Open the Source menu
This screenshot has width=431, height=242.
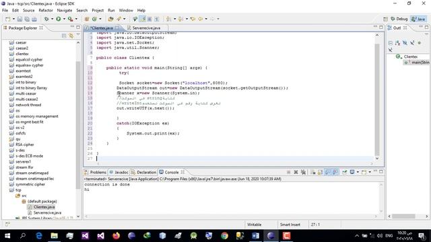click(28, 11)
